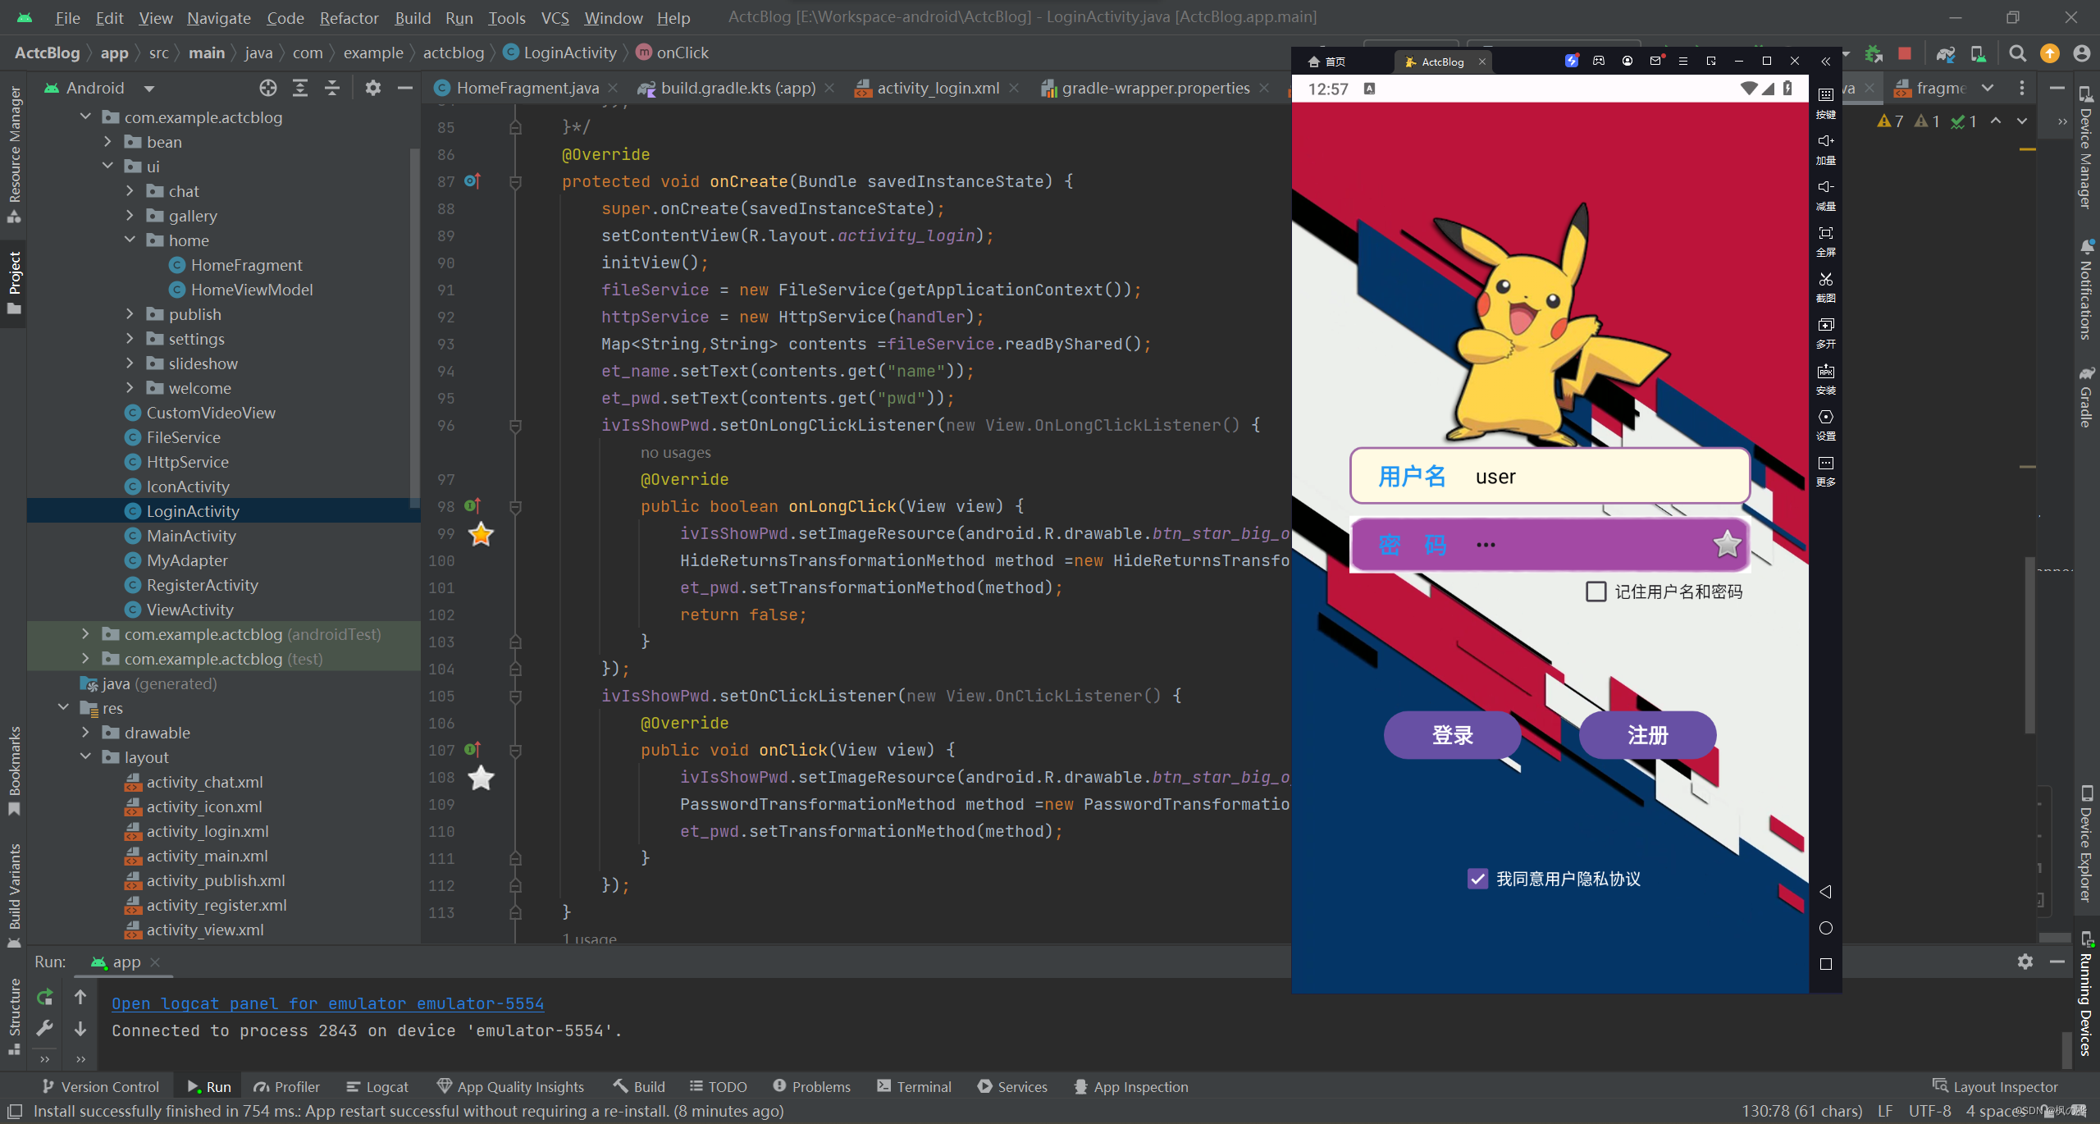2100x1124 pixels.
Task: Click the Project tree vertical scrollbar
Action: [415, 328]
